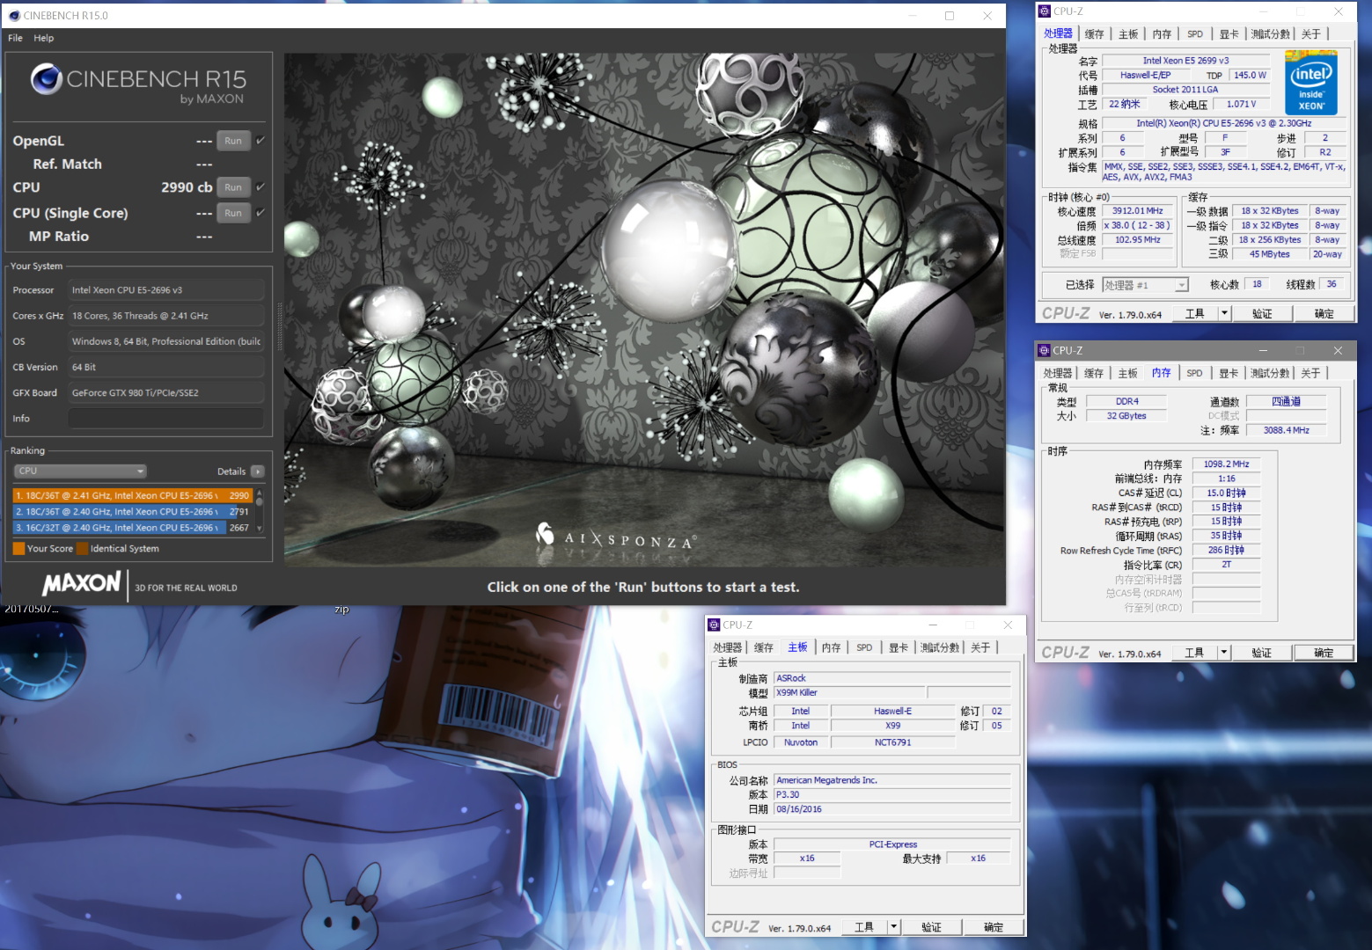Run the OpenGL benchmark
1372x950 pixels.
[x=233, y=141]
